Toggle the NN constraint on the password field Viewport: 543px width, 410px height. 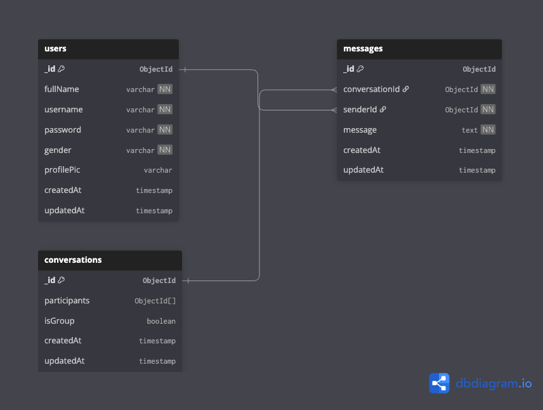point(165,129)
